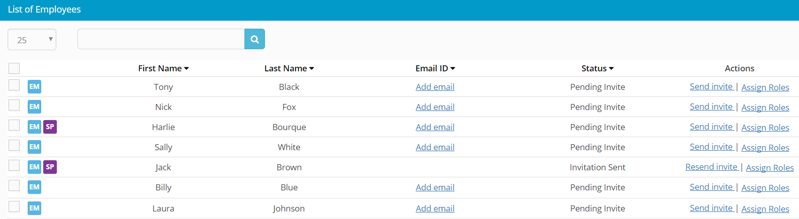Resend invite to Jack Brown
Image resolution: width=799 pixels, height=219 pixels.
tap(711, 167)
